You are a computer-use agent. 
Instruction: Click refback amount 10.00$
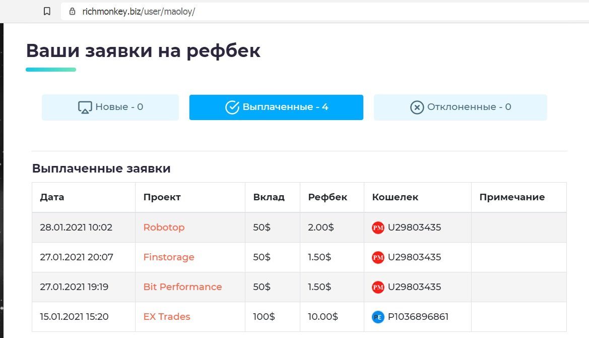point(323,317)
